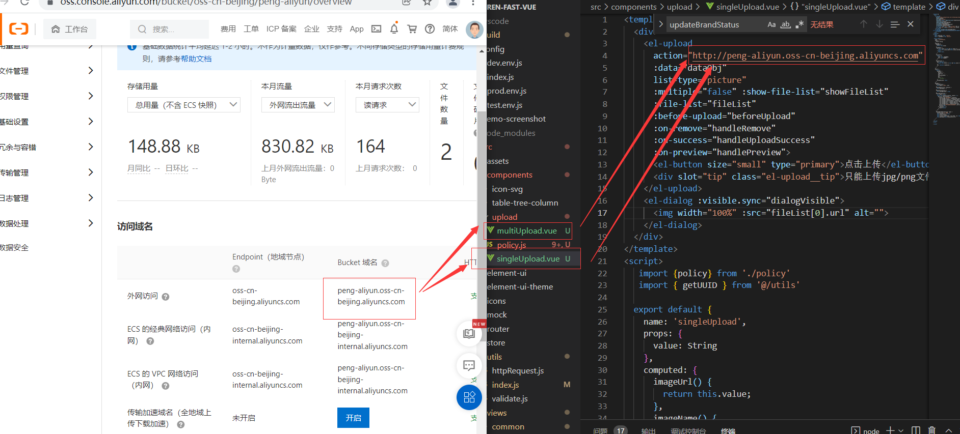Expand 文件管理 sidebar section
The height and width of the screenshot is (434, 960).
click(x=47, y=71)
